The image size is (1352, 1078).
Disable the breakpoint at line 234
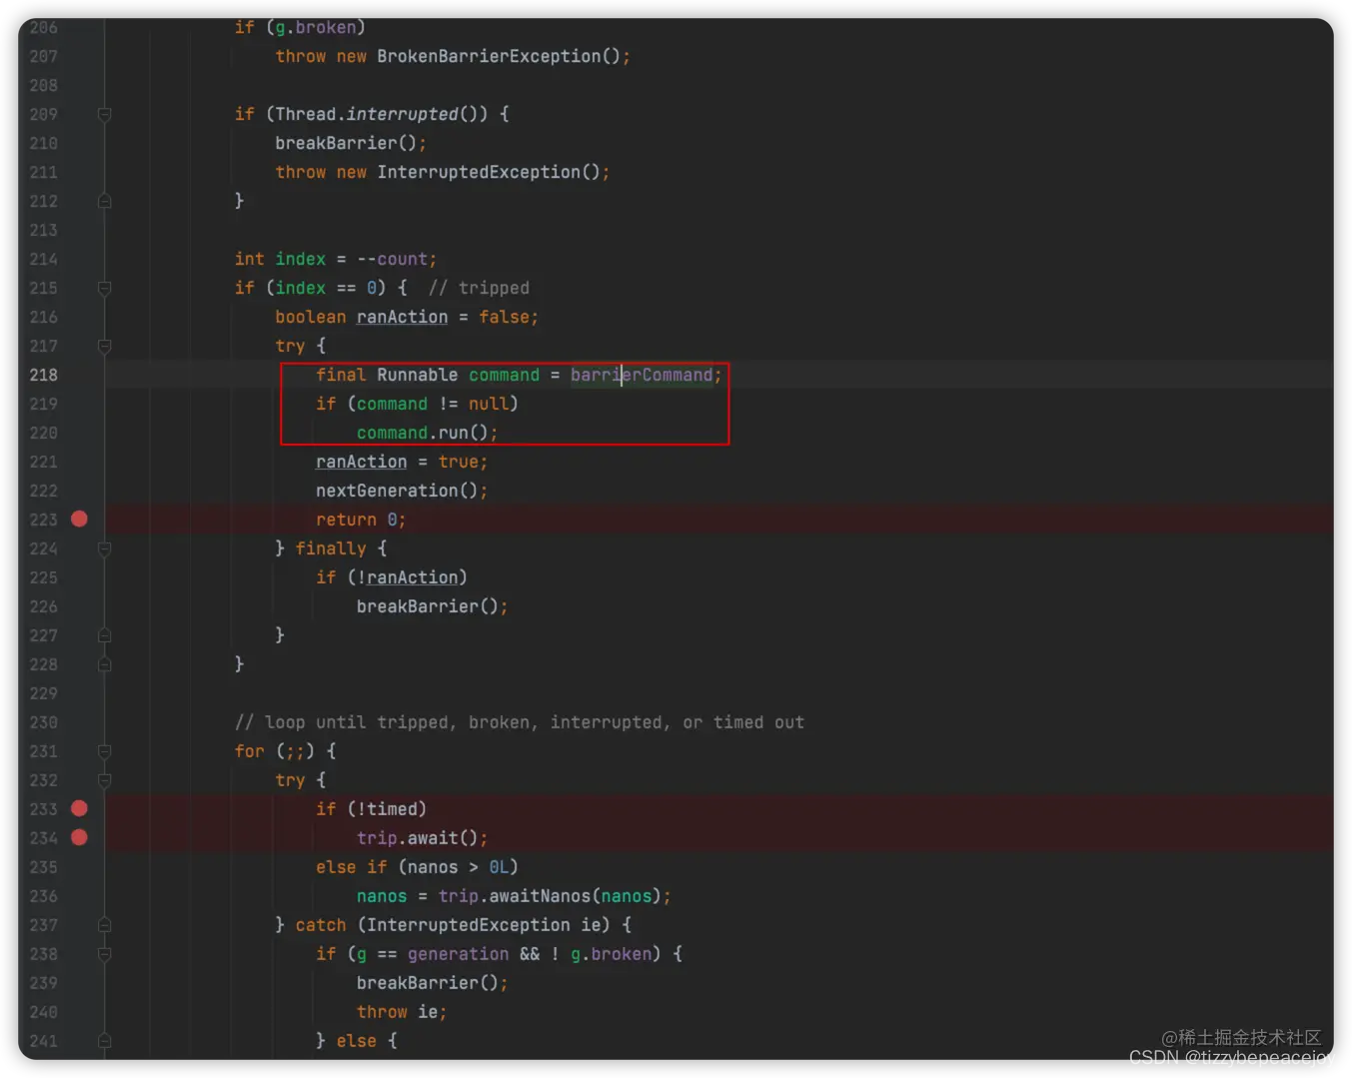[79, 838]
